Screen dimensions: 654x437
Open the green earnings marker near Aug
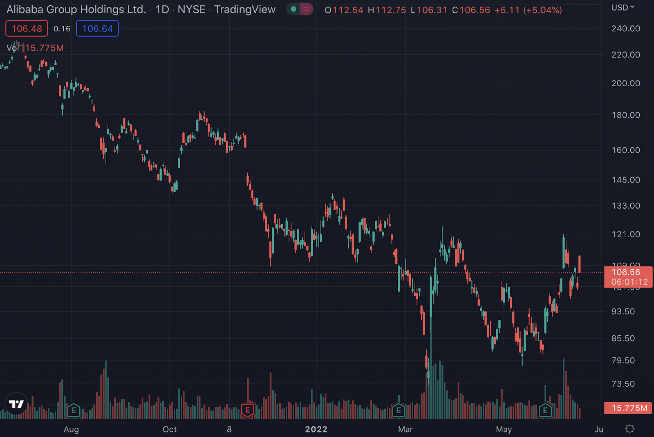click(74, 410)
